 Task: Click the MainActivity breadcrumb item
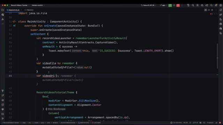pyautogui.click(x=83, y=123)
